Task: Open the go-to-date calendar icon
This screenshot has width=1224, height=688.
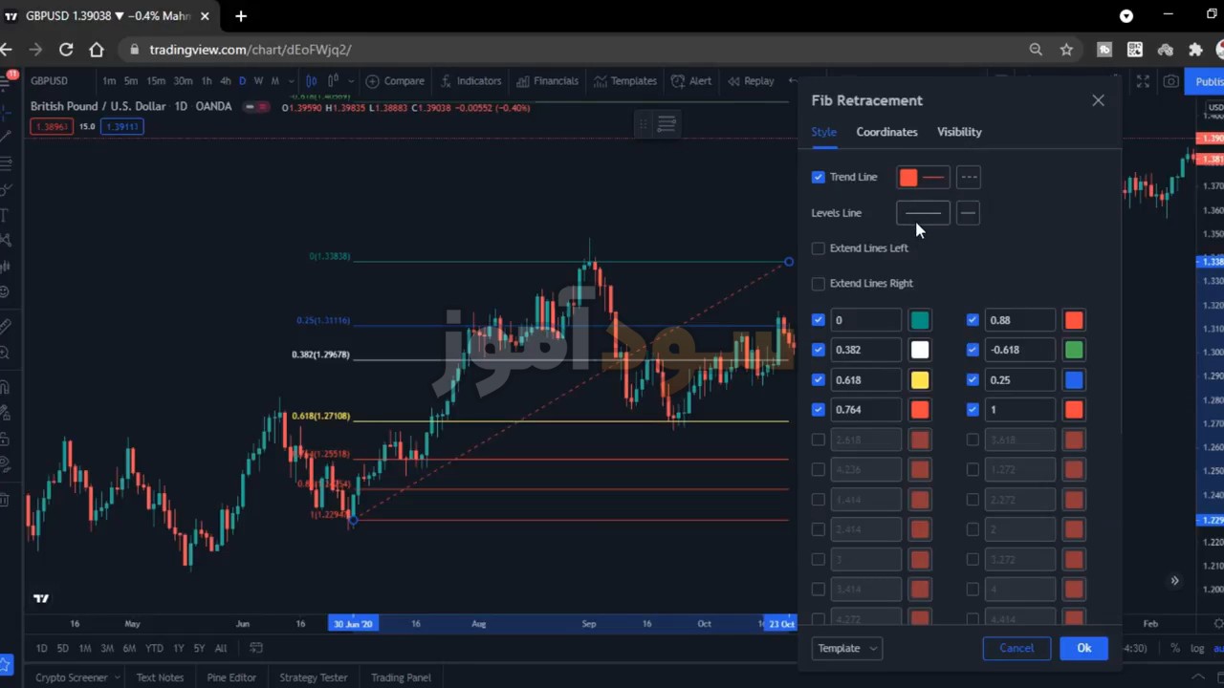Action: (255, 648)
